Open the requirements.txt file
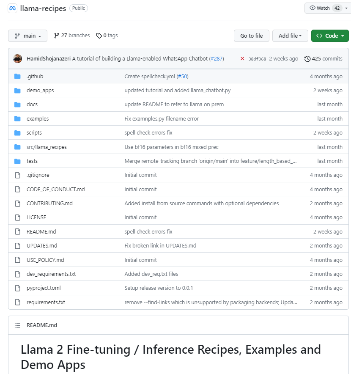The height and width of the screenshot is (374, 351). click(x=46, y=302)
